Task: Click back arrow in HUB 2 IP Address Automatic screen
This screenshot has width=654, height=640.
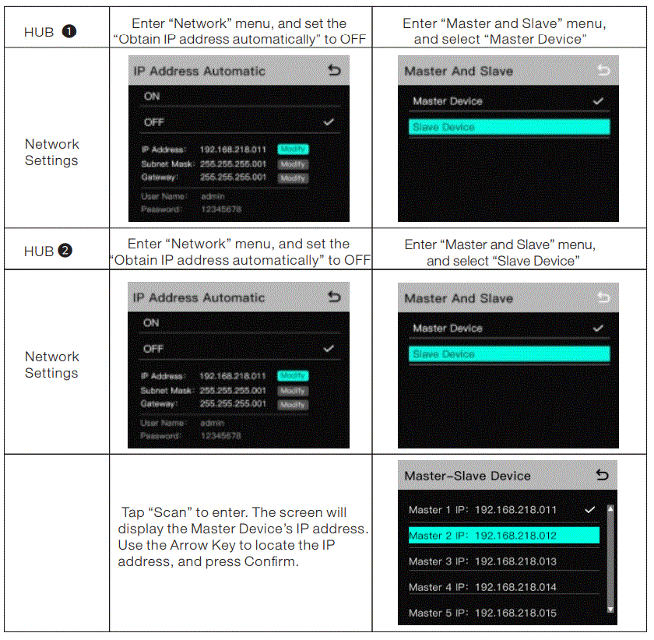Action: pos(334,297)
